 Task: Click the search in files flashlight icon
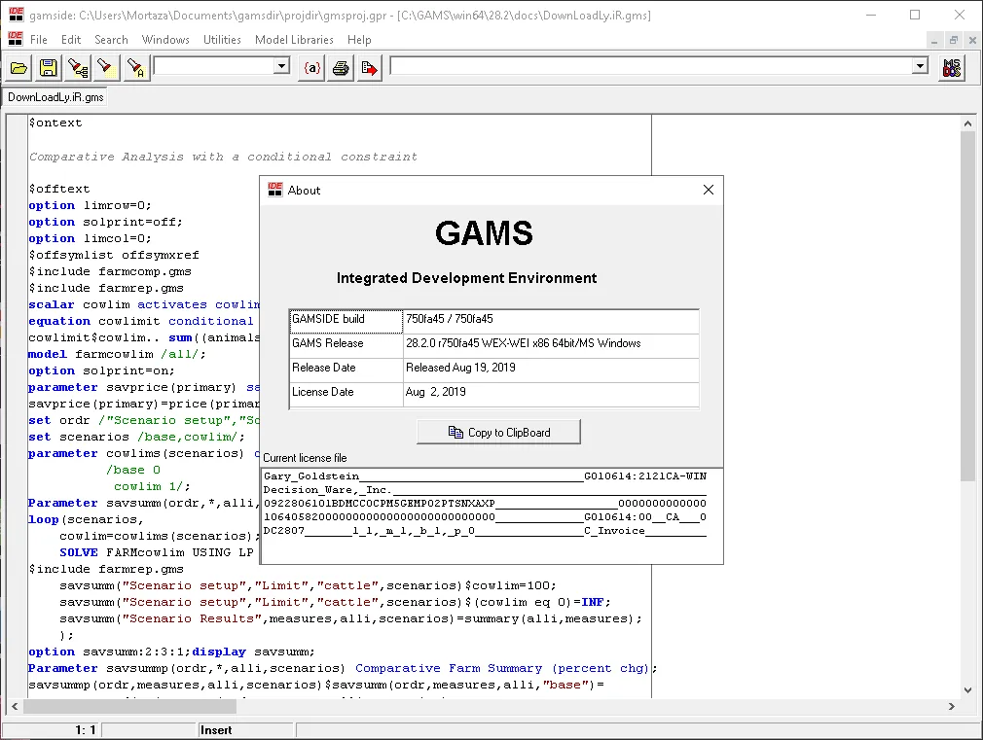tap(78, 68)
